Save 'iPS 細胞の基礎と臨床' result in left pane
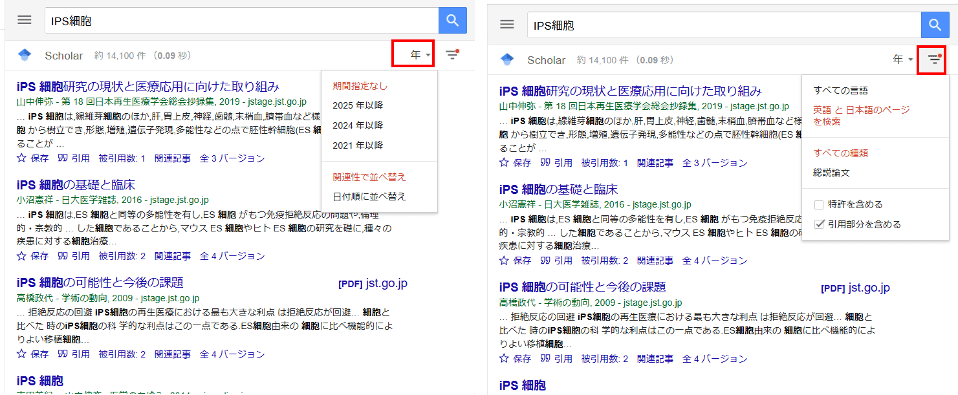The image size is (958, 395). tap(32, 256)
